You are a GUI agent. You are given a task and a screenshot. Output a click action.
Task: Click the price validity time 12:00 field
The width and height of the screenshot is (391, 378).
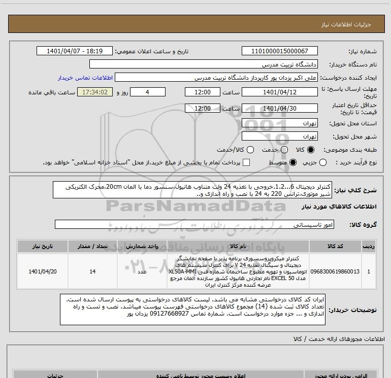point(203,108)
